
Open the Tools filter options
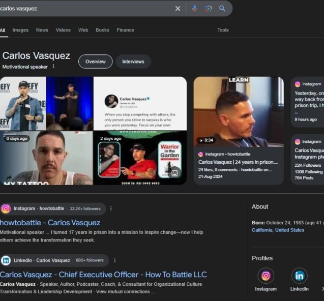[x=223, y=30]
